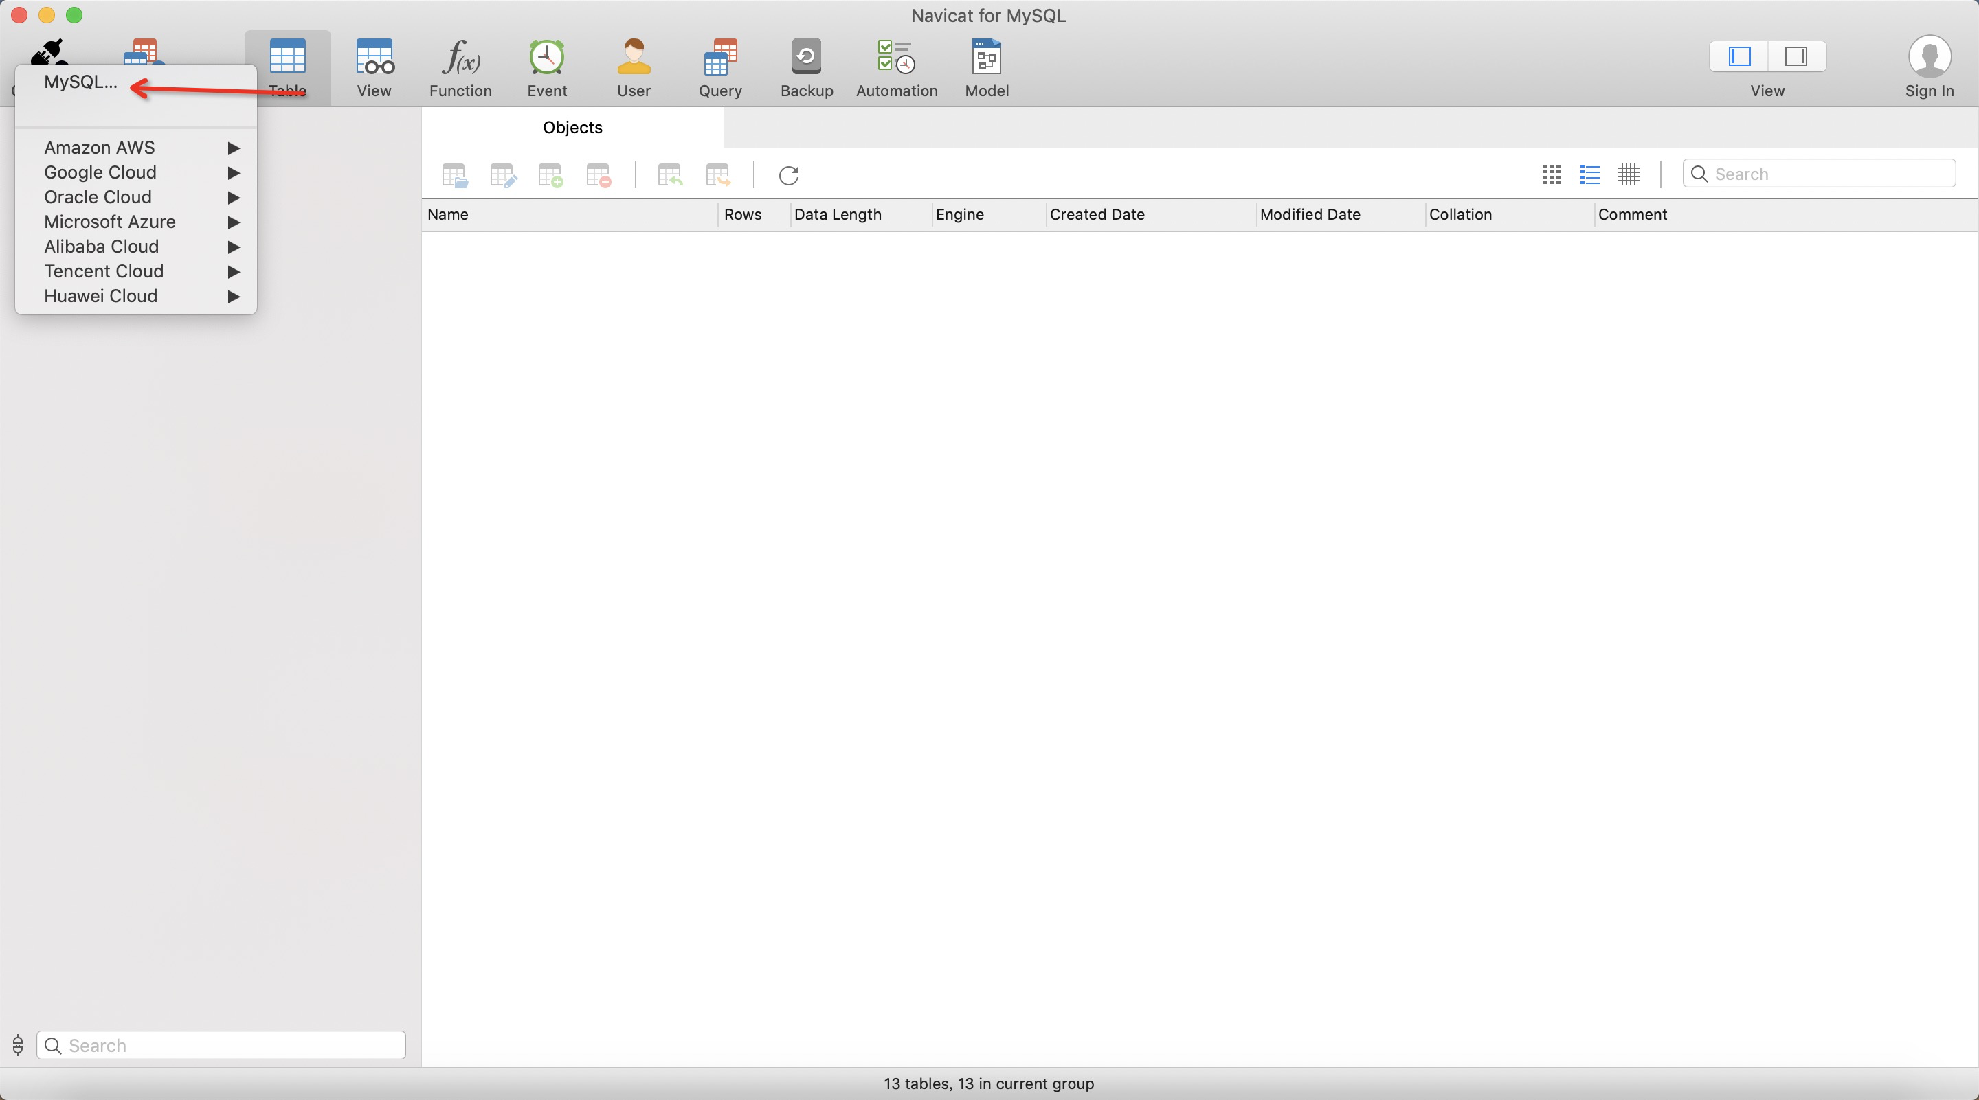This screenshot has height=1100, width=1979.
Task: Expand the Google Cloud submenu arrow
Action: pos(234,173)
